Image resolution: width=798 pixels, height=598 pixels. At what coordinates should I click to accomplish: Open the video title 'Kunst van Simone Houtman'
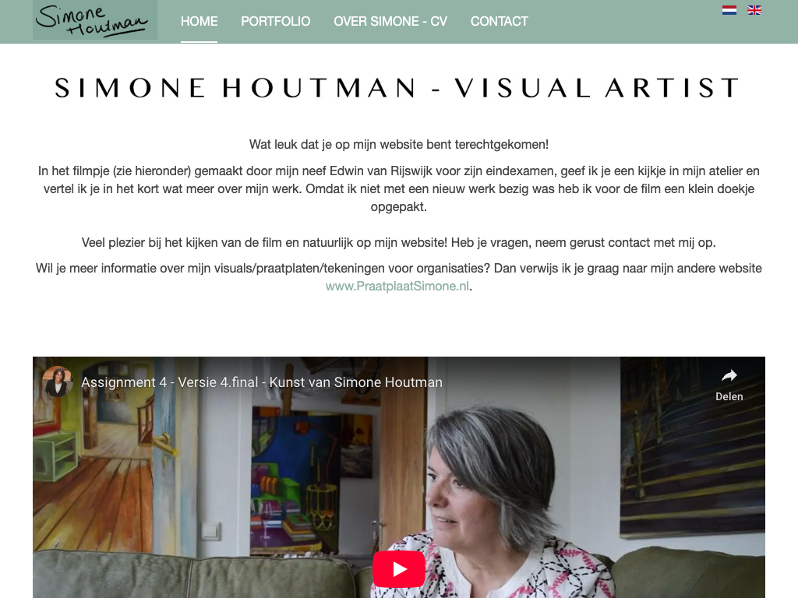click(x=262, y=382)
